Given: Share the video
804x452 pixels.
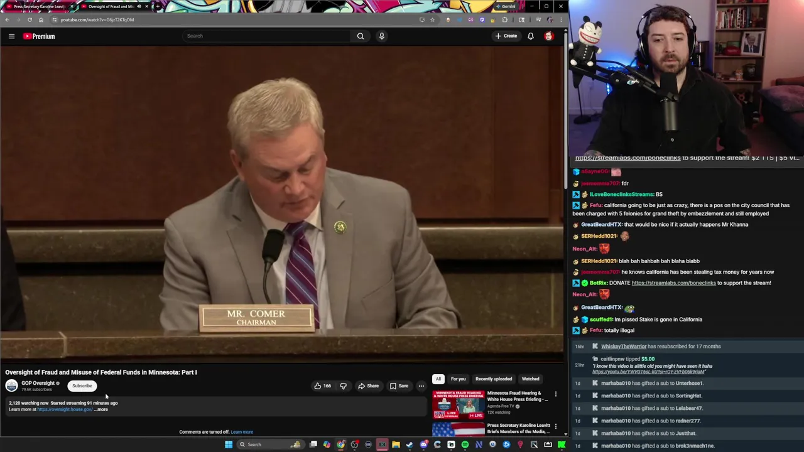Looking at the screenshot, I should pyautogui.click(x=368, y=386).
